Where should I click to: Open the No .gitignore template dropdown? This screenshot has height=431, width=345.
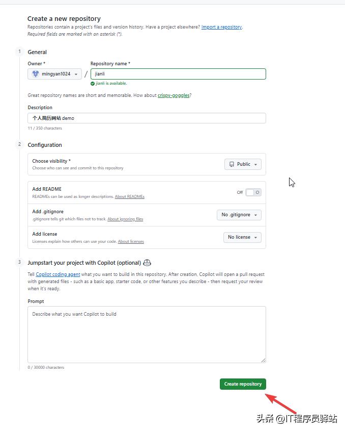[x=239, y=215]
